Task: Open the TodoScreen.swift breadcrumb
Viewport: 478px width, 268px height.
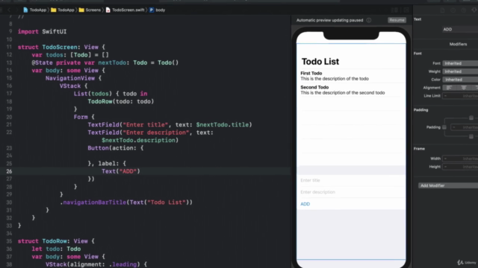Action: point(125,10)
